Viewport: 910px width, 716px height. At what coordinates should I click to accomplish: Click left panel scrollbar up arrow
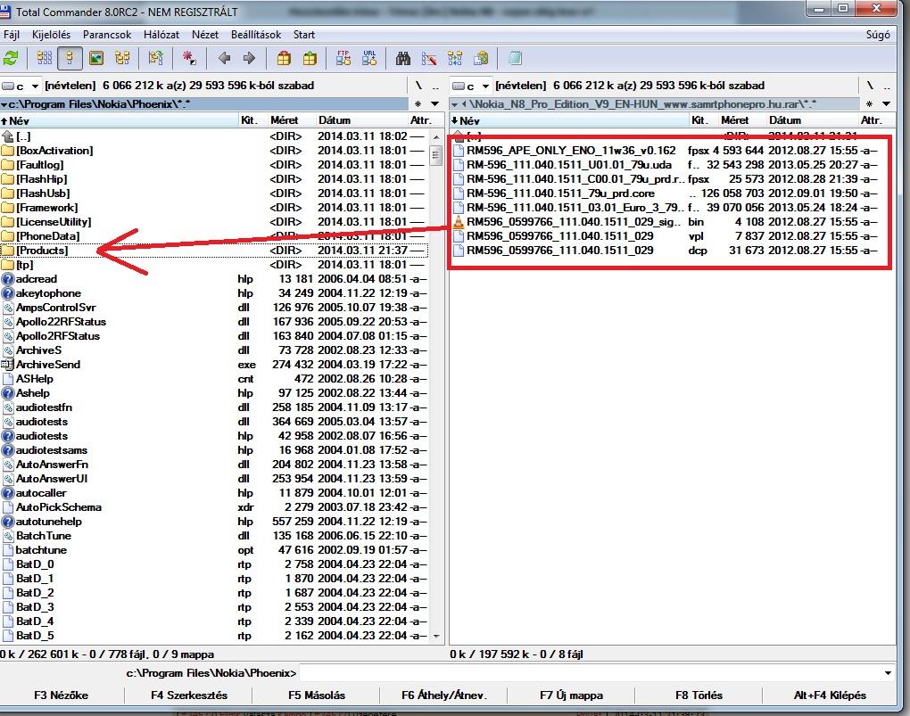[x=436, y=137]
